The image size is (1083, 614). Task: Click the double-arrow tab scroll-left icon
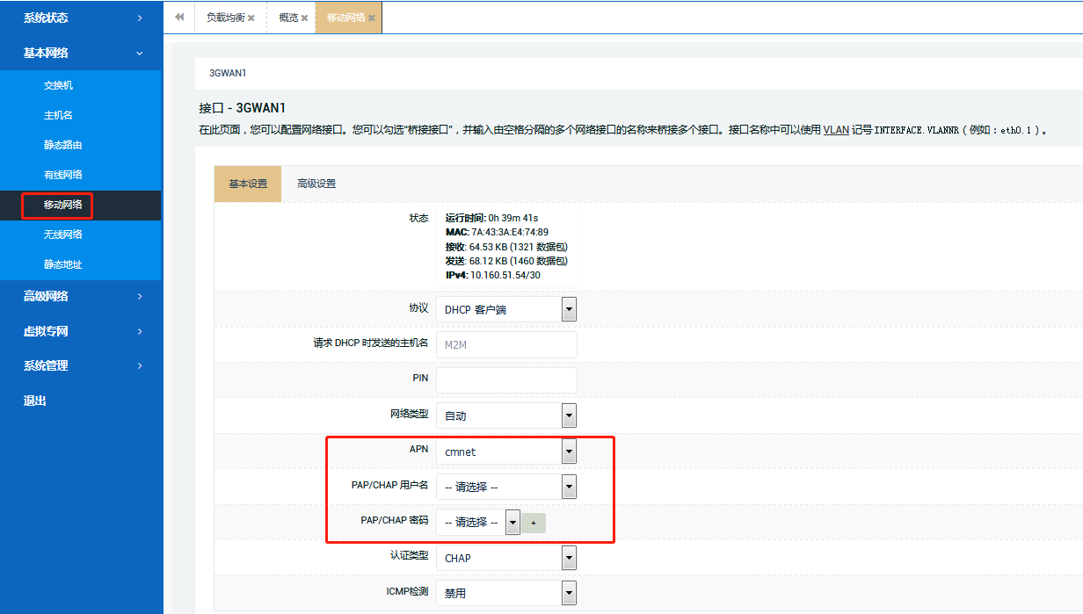point(179,18)
